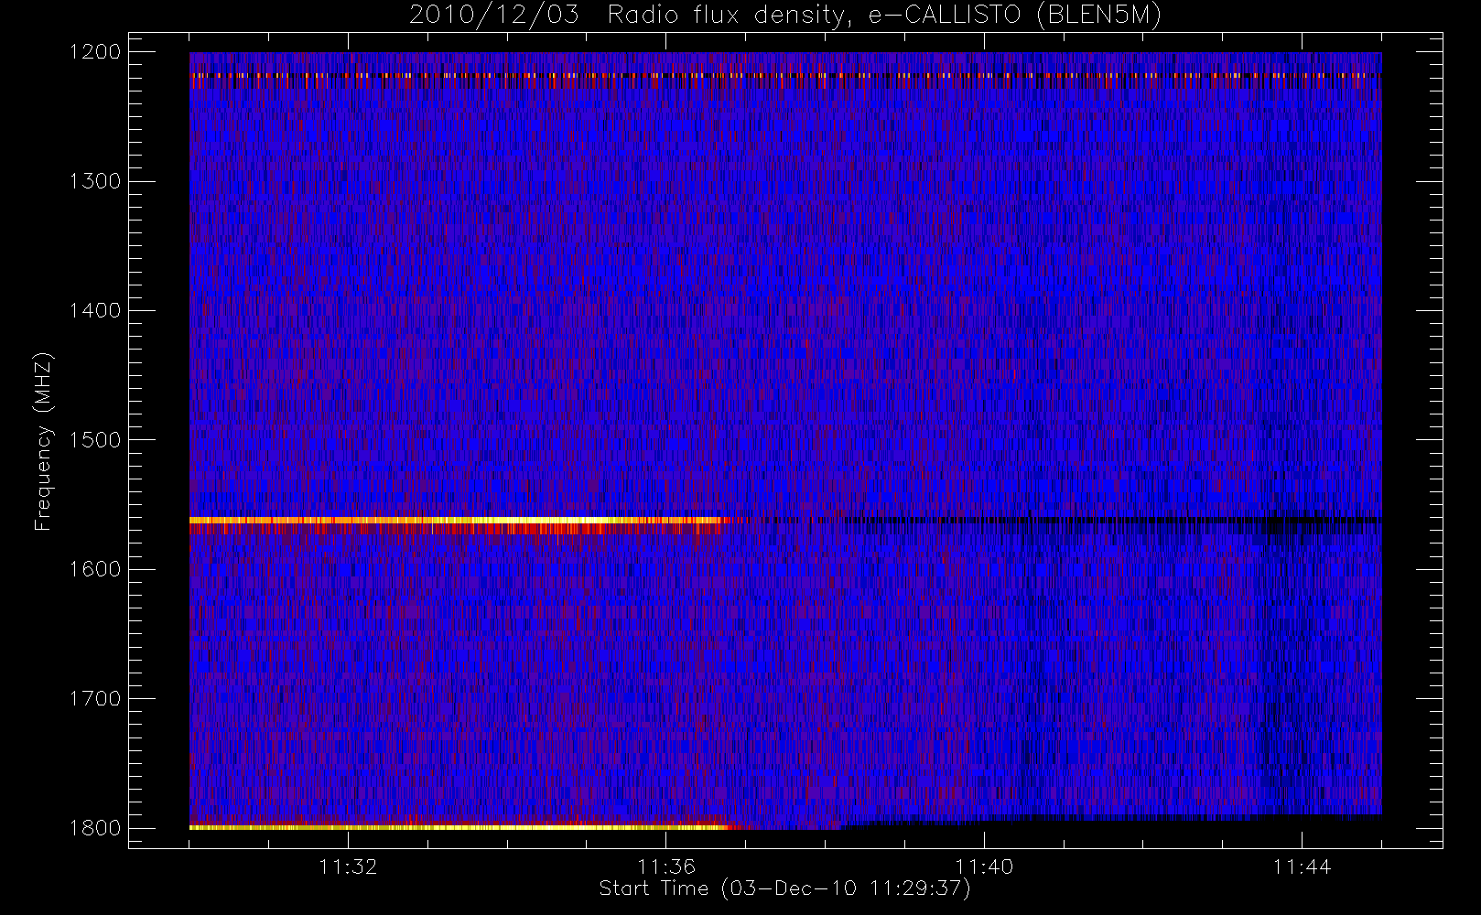This screenshot has width=1481, height=915.
Task: Click the 1600 frequency tick label
Action: (95, 569)
